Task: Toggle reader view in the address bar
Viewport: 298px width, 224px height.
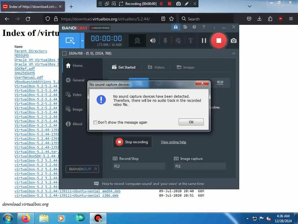Action: pyautogui.click(x=163, y=19)
